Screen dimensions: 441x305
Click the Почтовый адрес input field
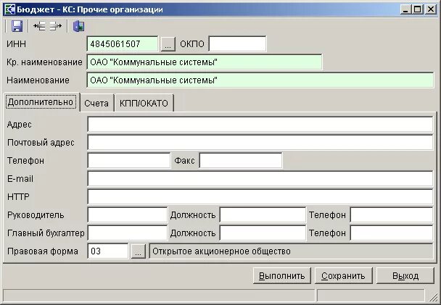point(260,143)
